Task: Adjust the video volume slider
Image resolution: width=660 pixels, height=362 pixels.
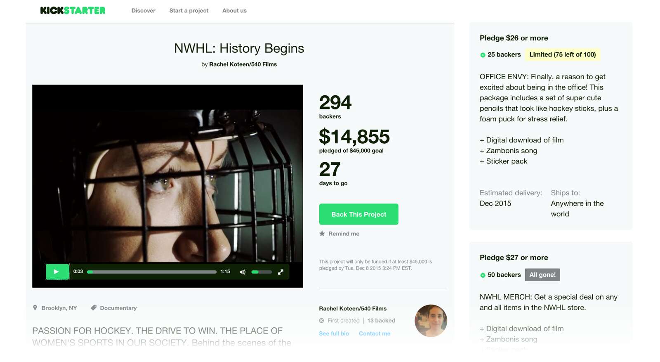Action: pyautogui.click(x=262, y=272)
